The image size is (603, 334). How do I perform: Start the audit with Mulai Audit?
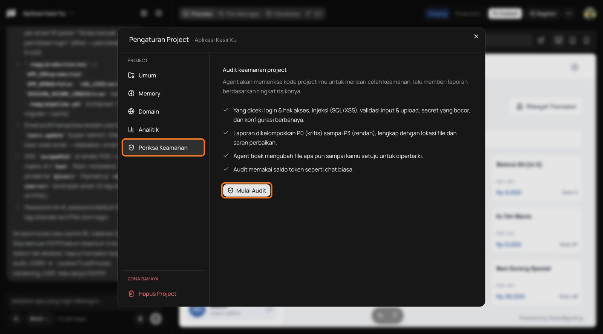[247, 191]
